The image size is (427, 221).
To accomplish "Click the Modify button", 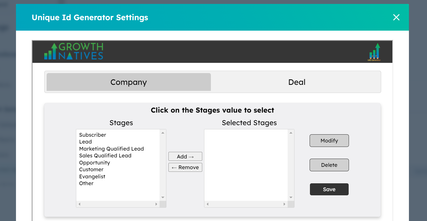I will 329,141.
